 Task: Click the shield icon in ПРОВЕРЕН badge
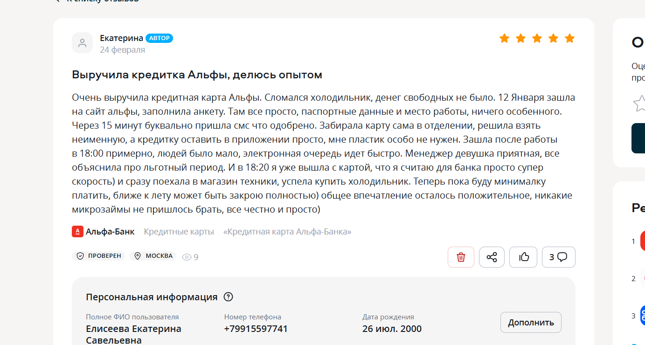click(x=80, y=256)
